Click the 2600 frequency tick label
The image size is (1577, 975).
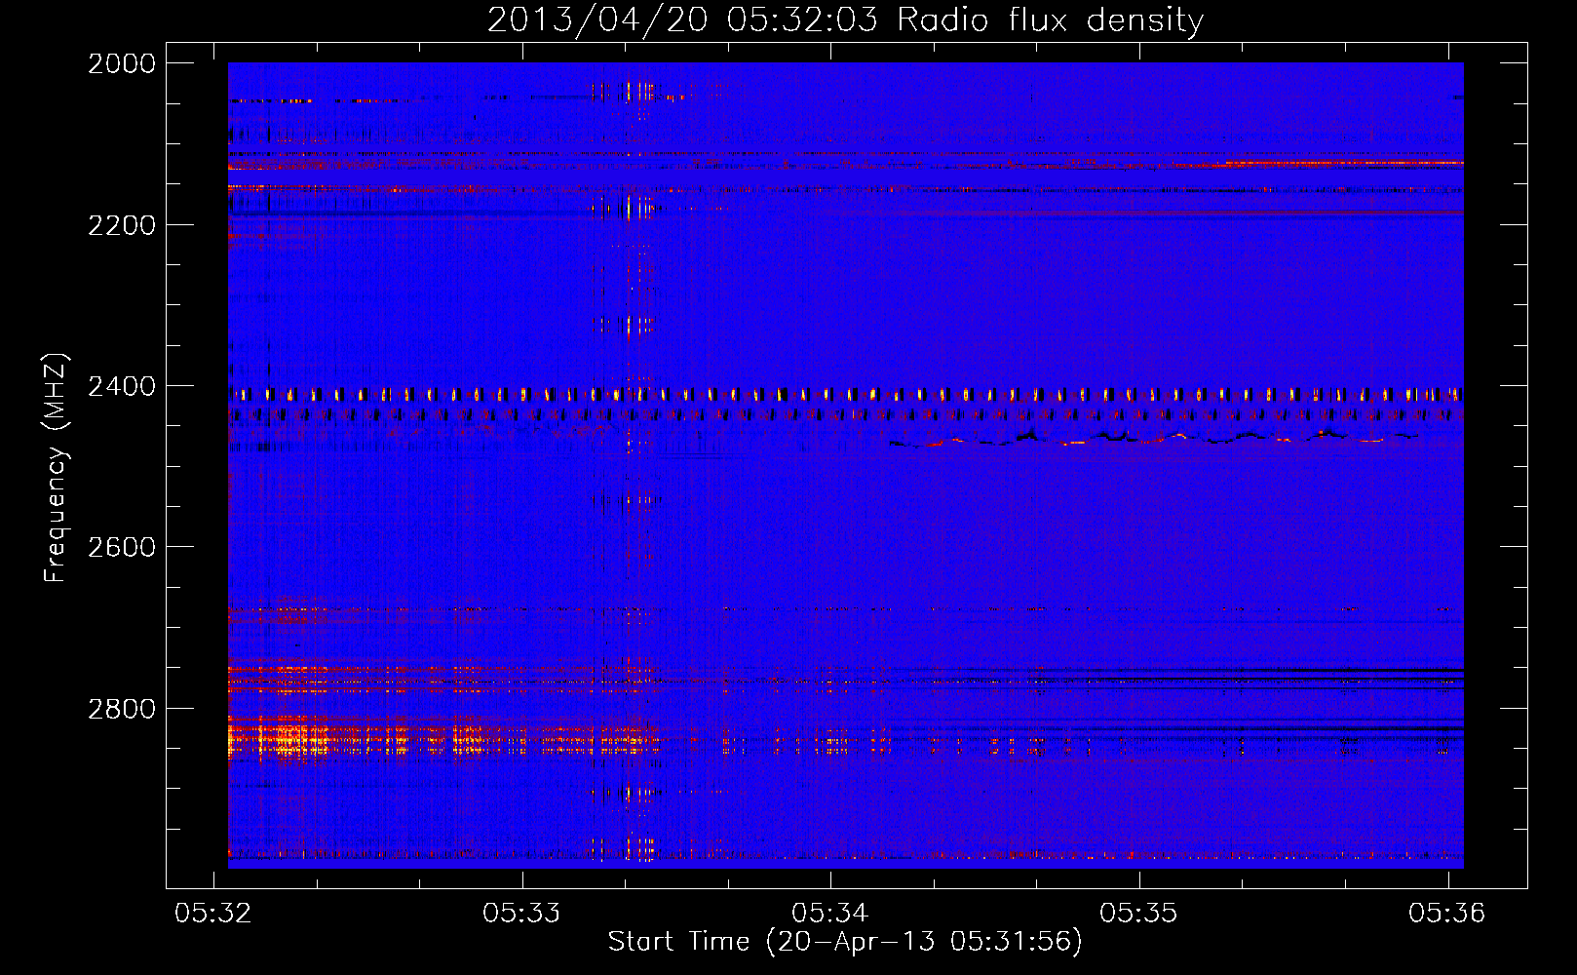[122, 548]
